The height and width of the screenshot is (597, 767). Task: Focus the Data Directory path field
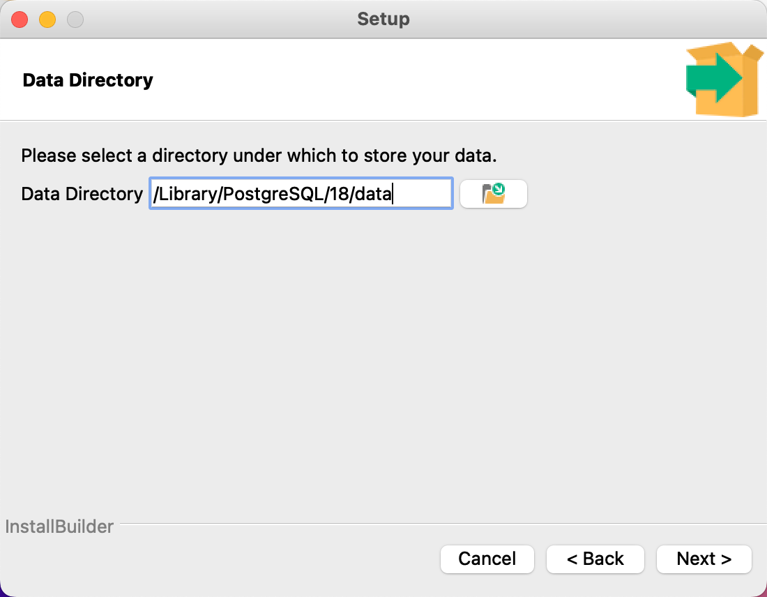301,194
